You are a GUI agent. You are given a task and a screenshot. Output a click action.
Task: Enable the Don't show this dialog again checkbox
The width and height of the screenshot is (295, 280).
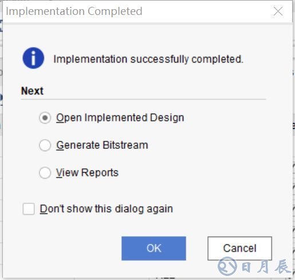(x=29, y=209)
